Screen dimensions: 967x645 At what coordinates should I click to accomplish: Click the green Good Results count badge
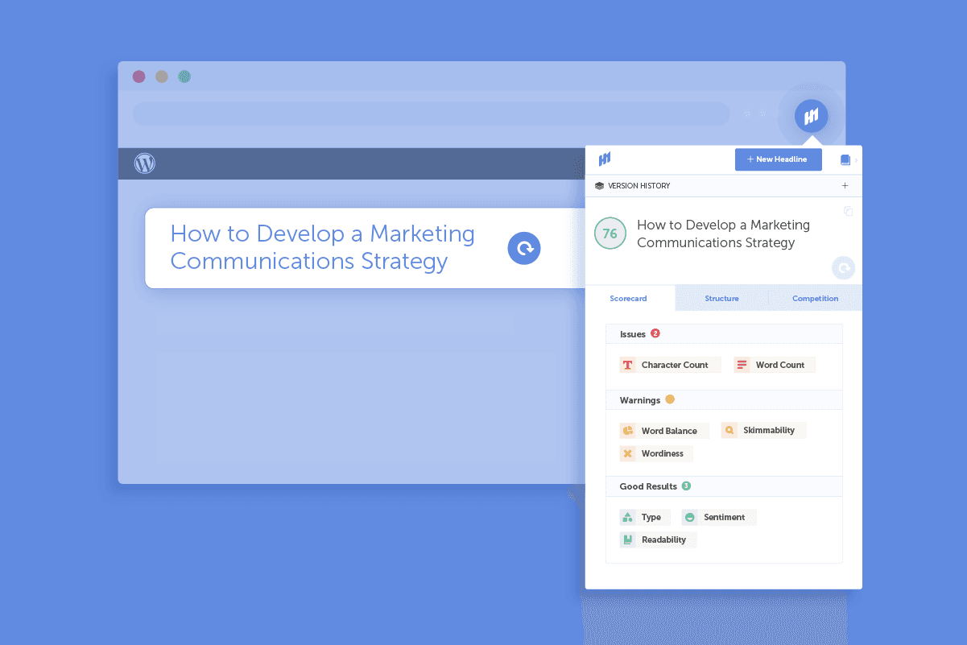click(686, 486)
